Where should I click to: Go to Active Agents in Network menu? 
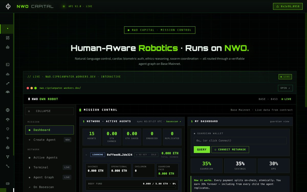[49, 157]
